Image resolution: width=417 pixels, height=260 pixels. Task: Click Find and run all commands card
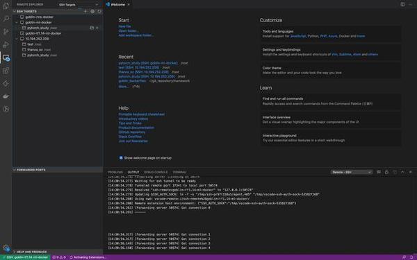coord(331,101)
